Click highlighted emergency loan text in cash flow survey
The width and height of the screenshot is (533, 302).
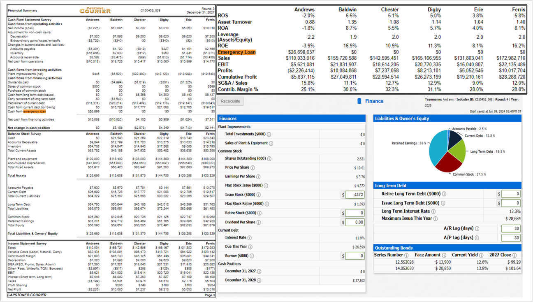pos(35,112)
